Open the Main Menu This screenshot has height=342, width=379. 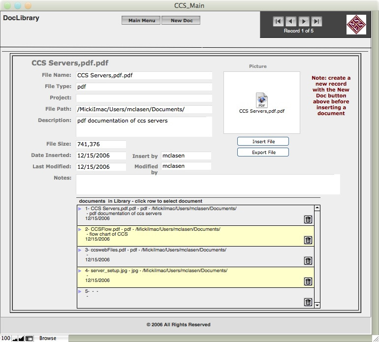(x=141, y=21)
